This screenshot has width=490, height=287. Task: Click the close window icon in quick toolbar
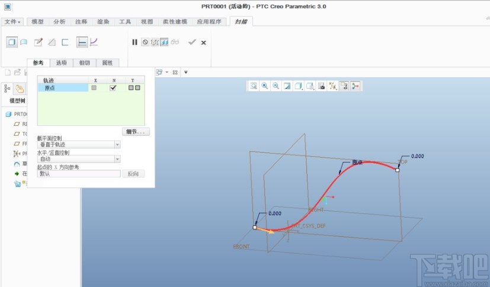pos(175,72)
